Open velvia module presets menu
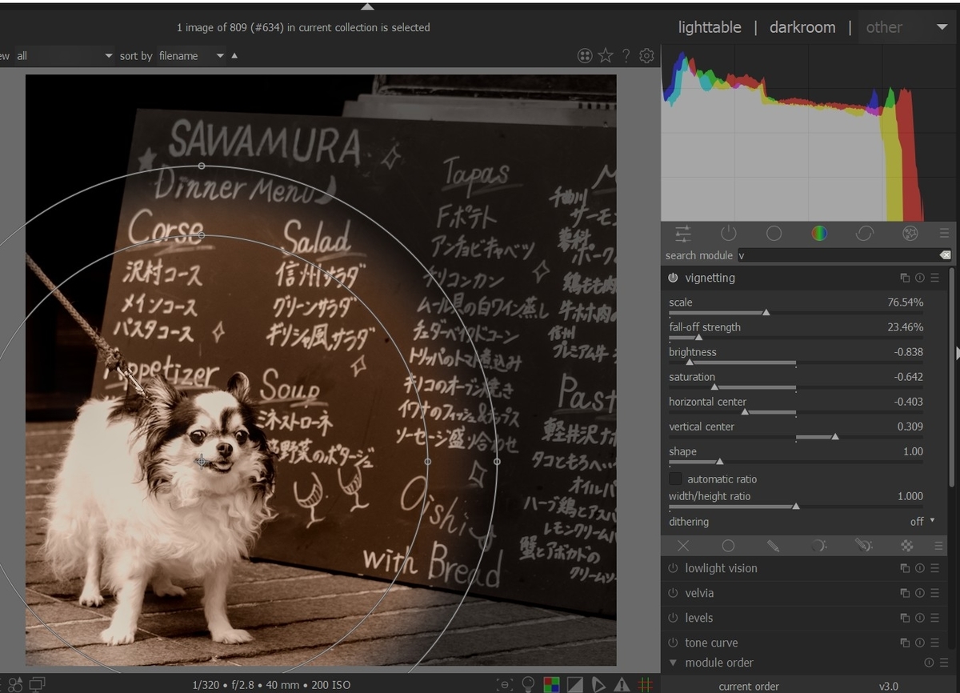The height and width of the screenshot is (693, 960). click(934, 593)
